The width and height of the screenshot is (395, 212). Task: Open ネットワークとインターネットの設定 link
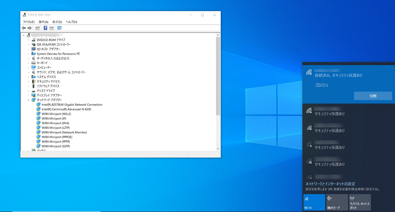tap(330, 184)
